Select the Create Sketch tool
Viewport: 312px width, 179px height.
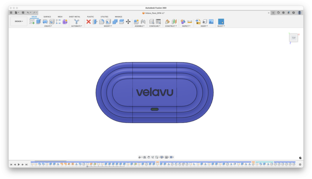[x=32, y=21]
